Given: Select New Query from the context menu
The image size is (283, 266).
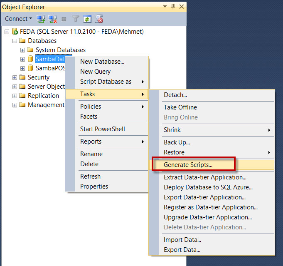Looking at the screenshot, I should [x=95, y=72].
